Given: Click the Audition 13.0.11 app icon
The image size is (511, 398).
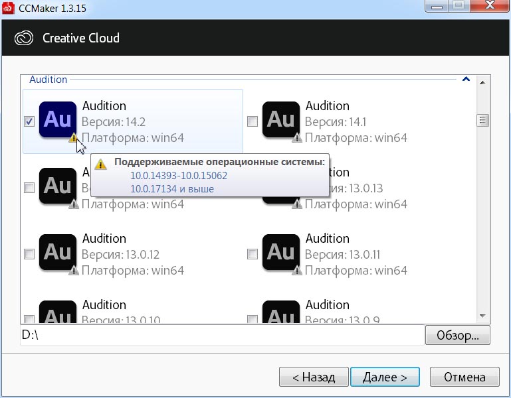Looking at the screenshot, I should [x=281, y=252].
